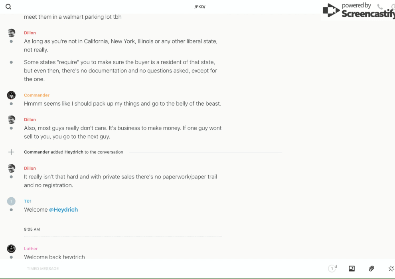Image resolution: width=395 pixels, height=279 pixels.
Task: Open Commander's profile avatar
Action: (x=11, y=95)
